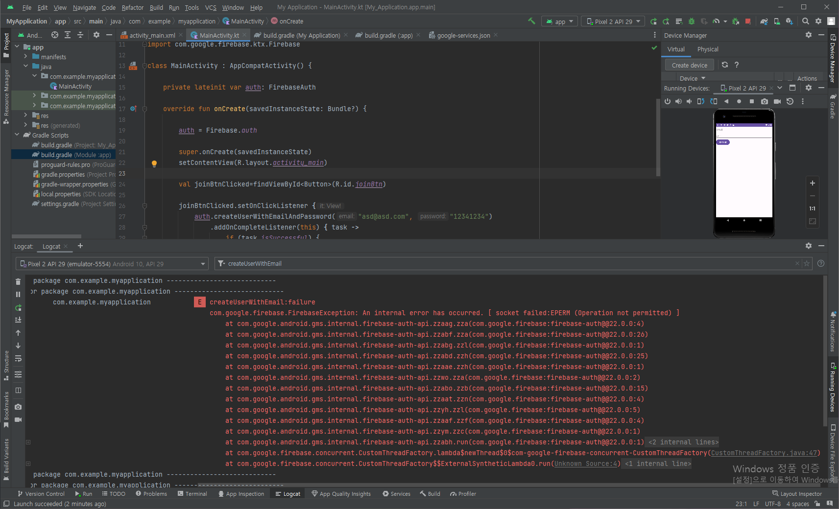Toggle favorite star on logcat filter

tap(807, 263)
